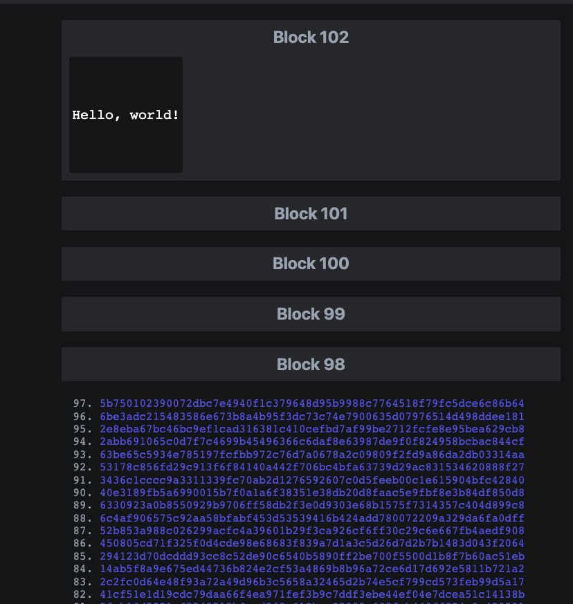
Task: Visit block 92 hash link 53178c85
Action: point(312,467)
